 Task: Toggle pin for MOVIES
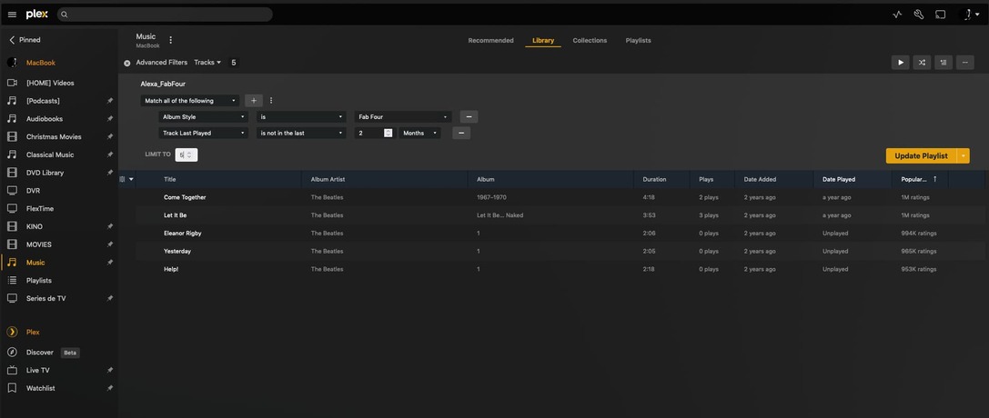click(110, 244)
